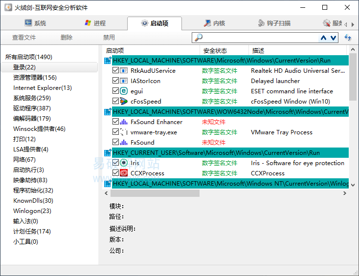Image resolution: width=359 pixels, height=276 pixels.
Task: Switch to the 进程 tab
Action: (95, 23)
